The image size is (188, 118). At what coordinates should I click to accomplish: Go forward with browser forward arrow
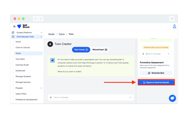click(x=41, y=19)
